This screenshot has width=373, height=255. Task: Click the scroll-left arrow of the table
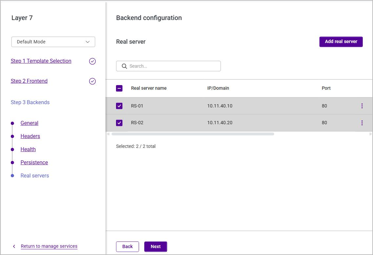(108, 134)
